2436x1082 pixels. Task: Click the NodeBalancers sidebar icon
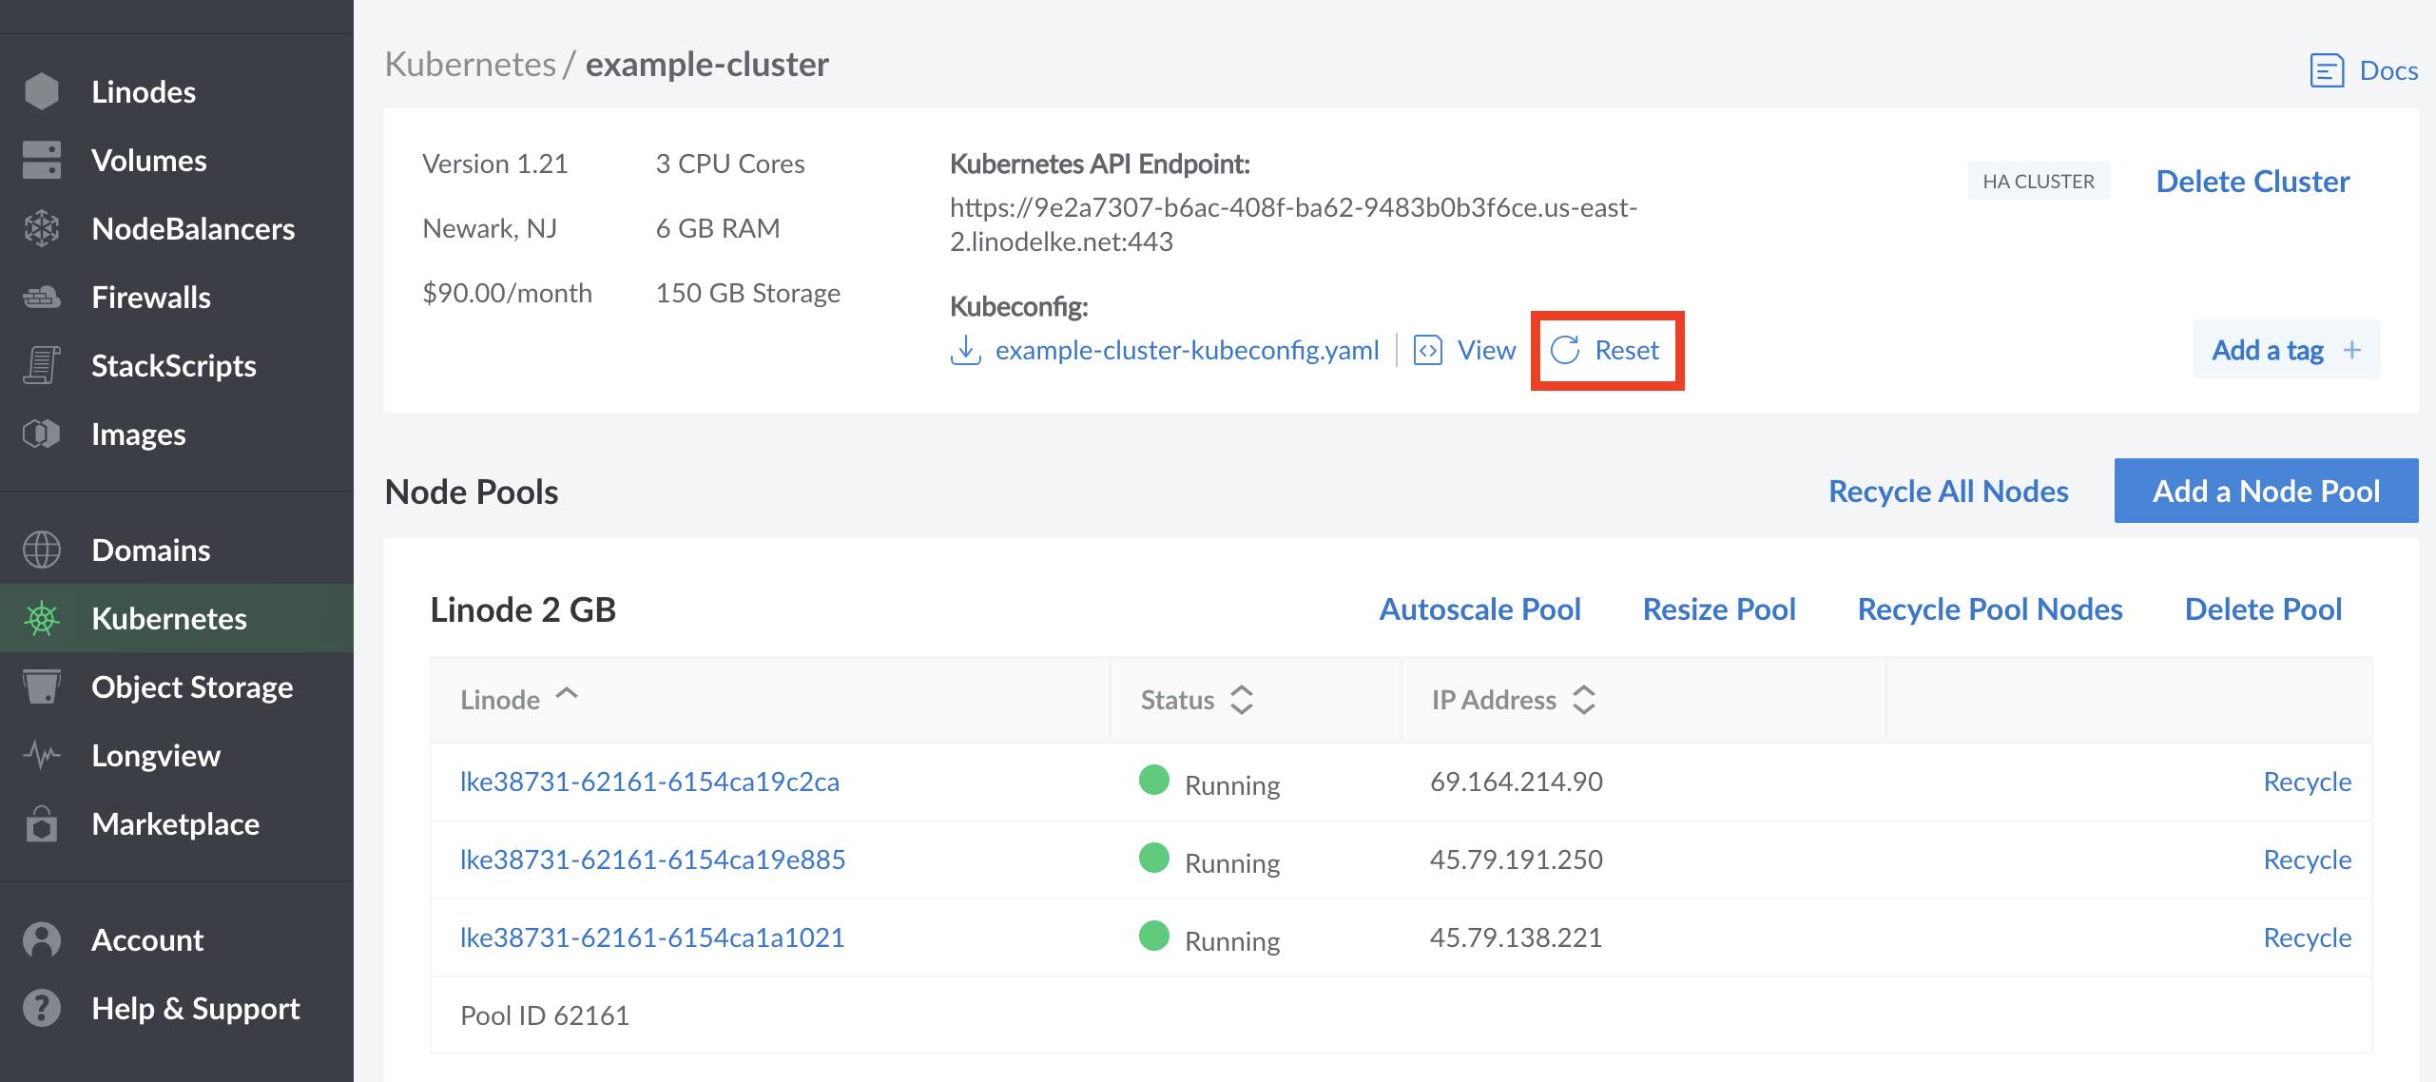click(x=42, y=228)
